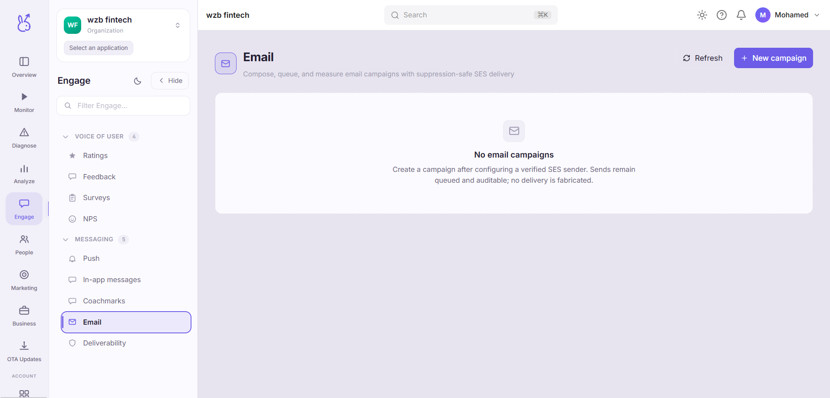This screenshot has width=830, height=398.
Task: Select Email in the Messaging list
Action: click(x=126, y=322)
